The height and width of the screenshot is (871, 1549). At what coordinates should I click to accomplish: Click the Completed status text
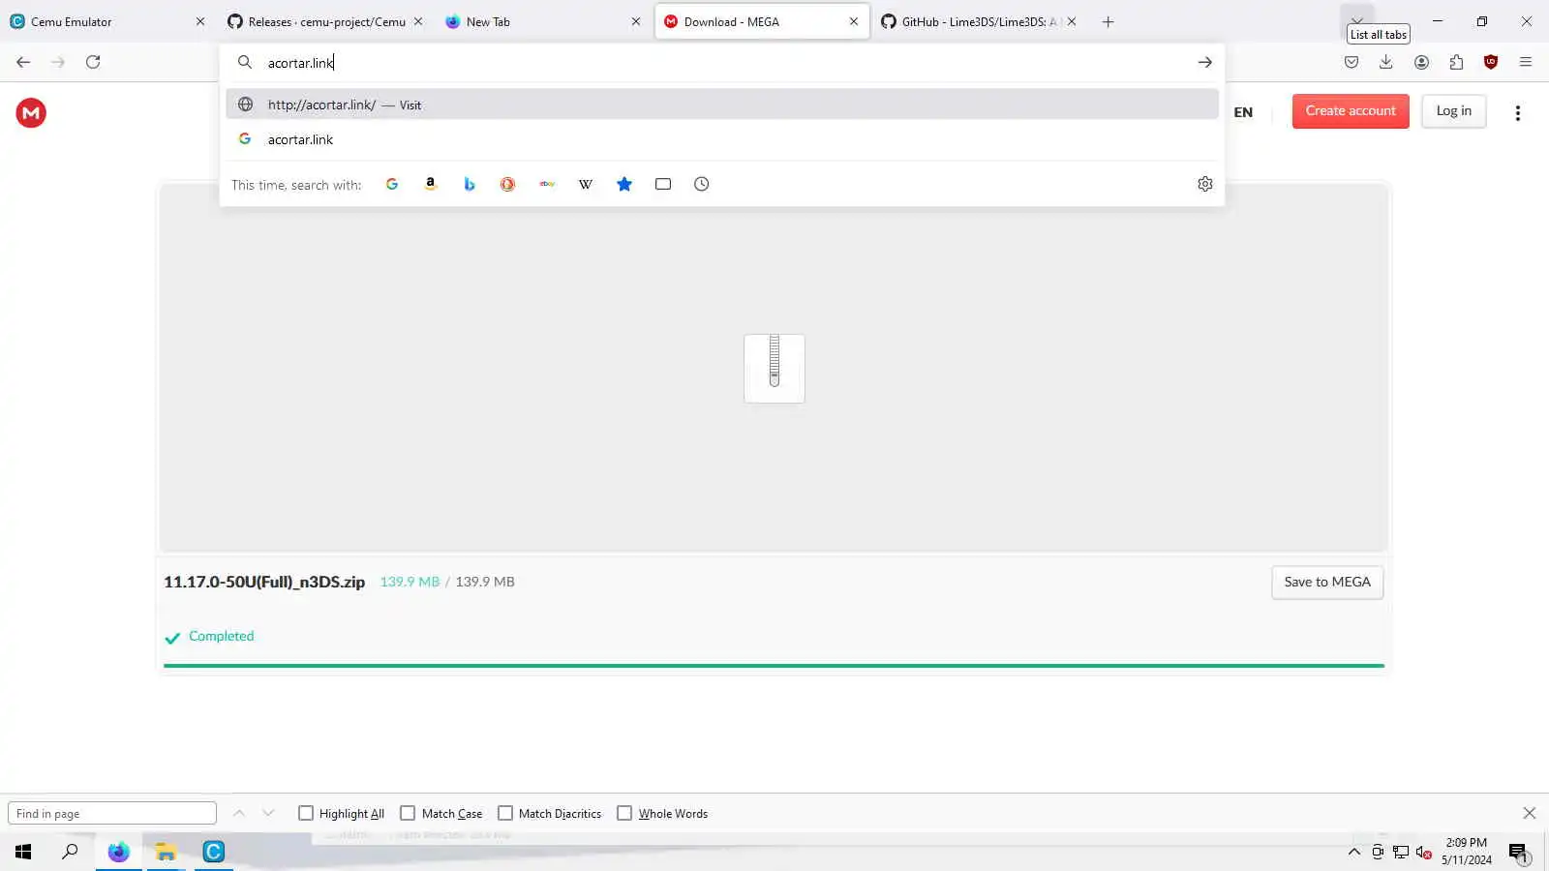[x=221, y=636]
